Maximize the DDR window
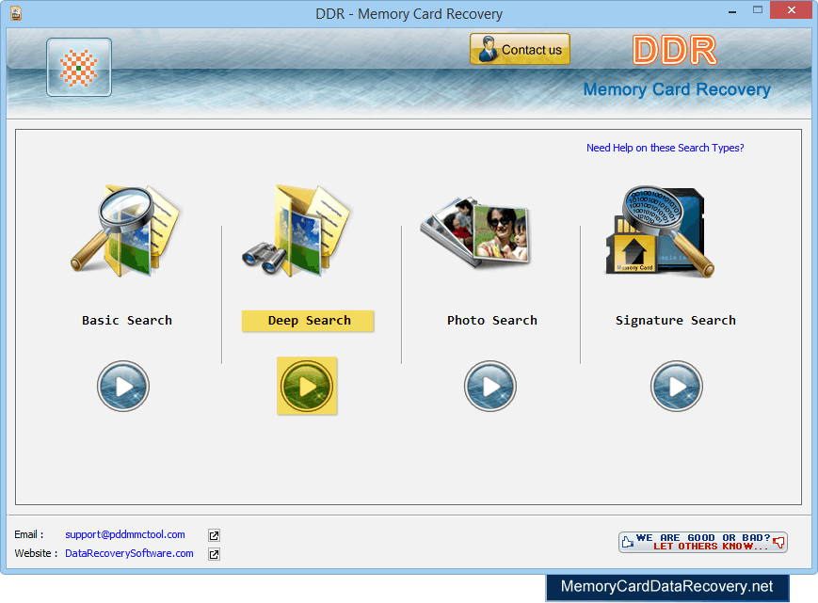 click(758, 10)
